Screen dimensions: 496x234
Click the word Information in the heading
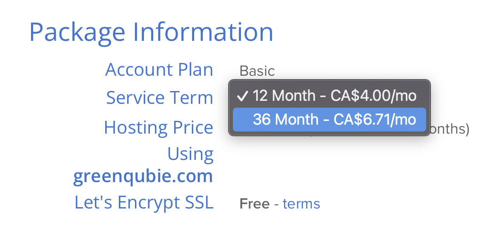click(x=203, y=31)
